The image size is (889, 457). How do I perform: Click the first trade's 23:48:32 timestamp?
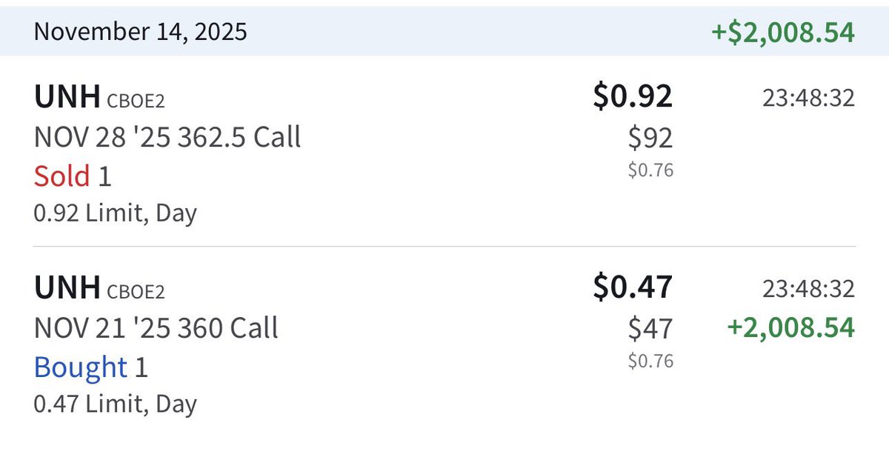[x=808, y=98]
